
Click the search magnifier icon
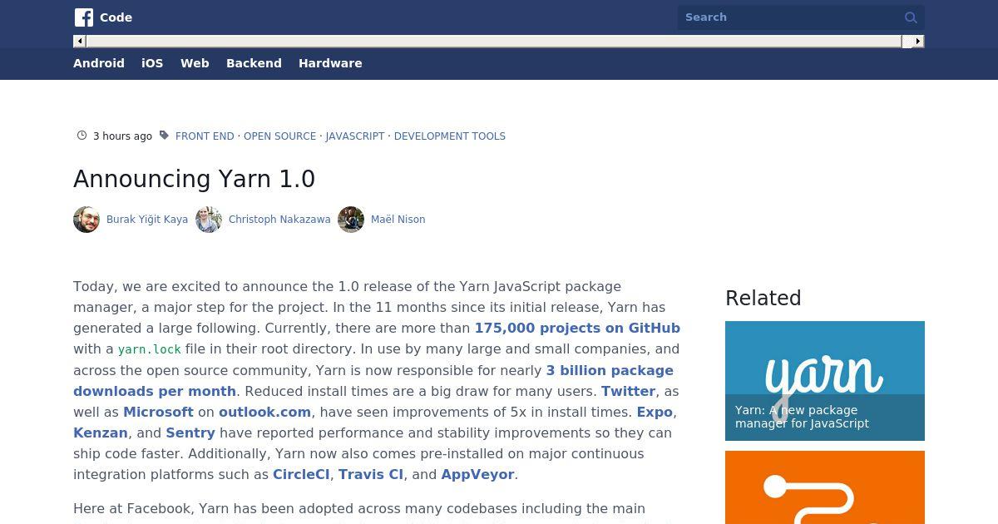(911, 17)
